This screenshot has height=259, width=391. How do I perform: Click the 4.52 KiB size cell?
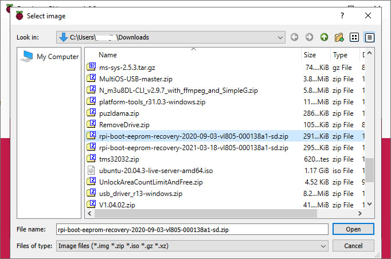click(x=316, y=182)
